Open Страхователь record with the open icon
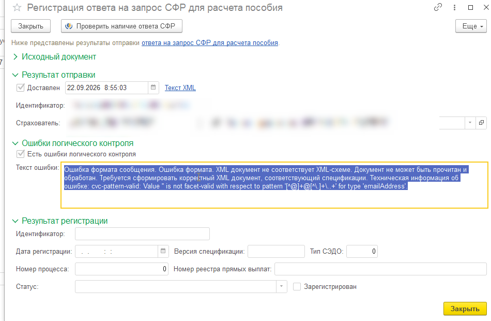The width and height of the screenshot is (491, 321). coord(481,123)
